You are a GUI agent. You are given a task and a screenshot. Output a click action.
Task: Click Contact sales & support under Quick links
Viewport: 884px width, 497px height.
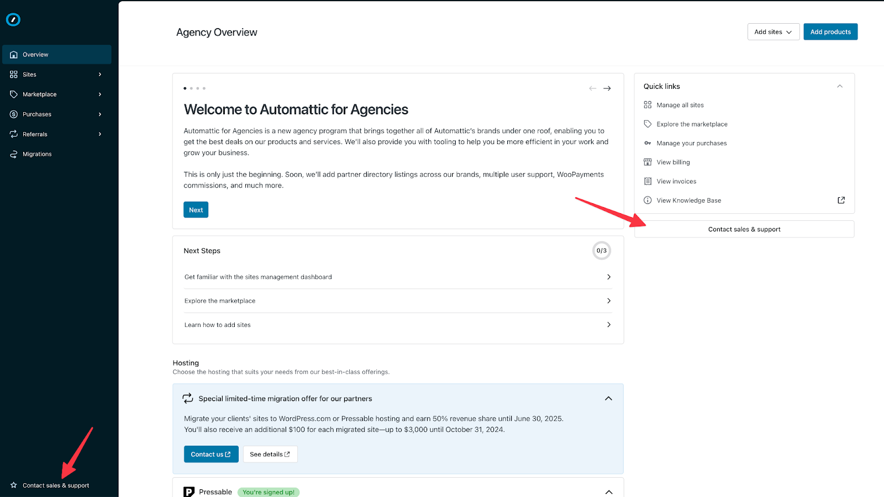click(x=744, y=229)
